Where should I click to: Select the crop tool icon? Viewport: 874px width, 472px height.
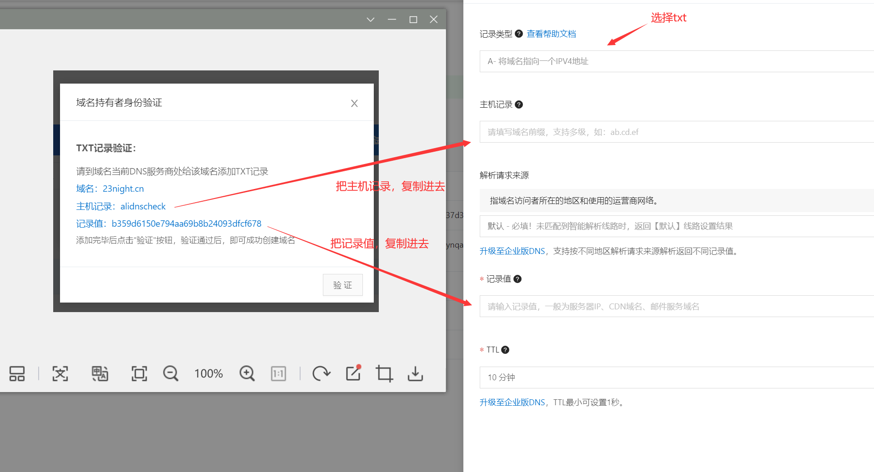384,373
